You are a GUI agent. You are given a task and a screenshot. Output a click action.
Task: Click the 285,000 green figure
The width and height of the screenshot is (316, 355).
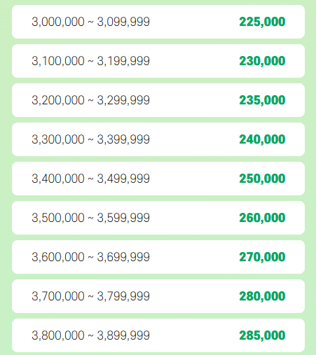(262, 335)
